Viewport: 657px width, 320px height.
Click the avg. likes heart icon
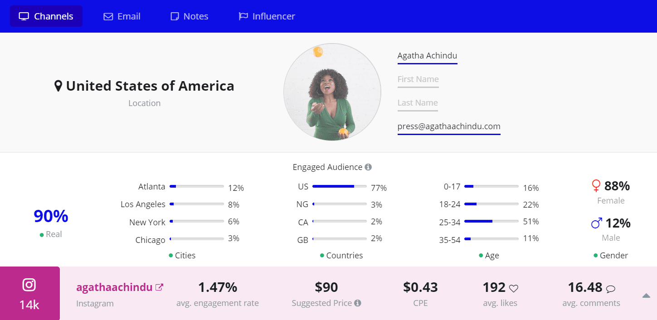(x=513, y=288)
